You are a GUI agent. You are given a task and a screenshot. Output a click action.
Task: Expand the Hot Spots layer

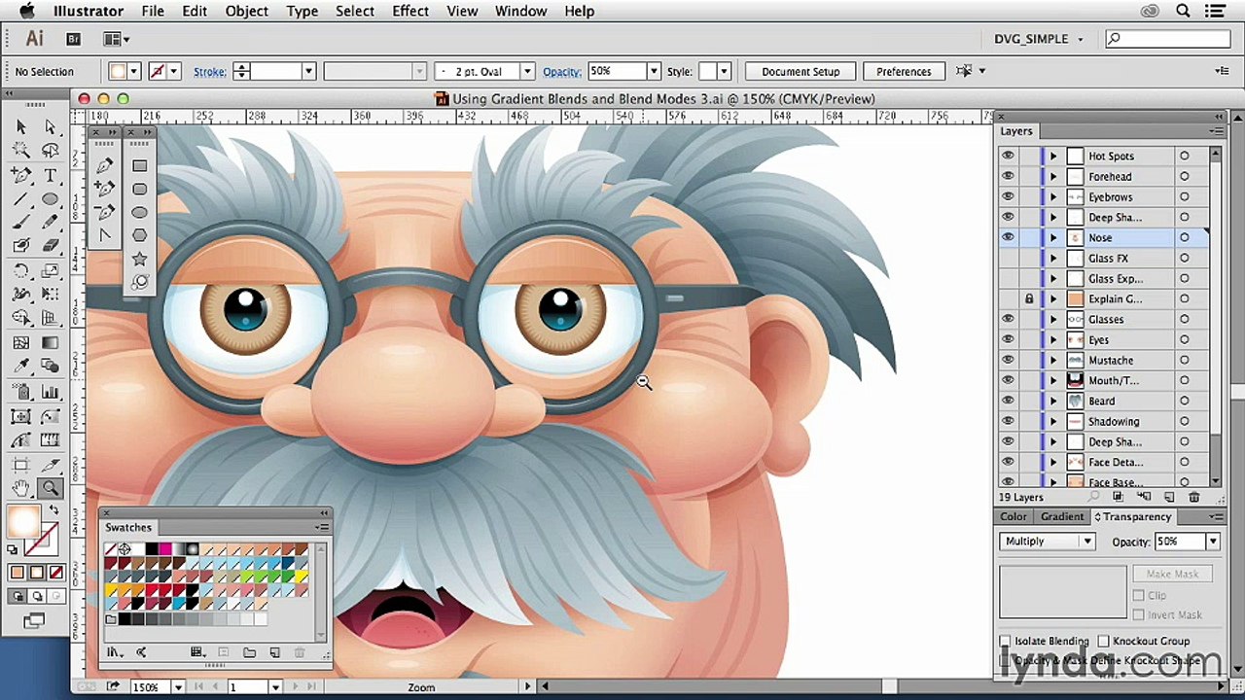click(1052, 156)
